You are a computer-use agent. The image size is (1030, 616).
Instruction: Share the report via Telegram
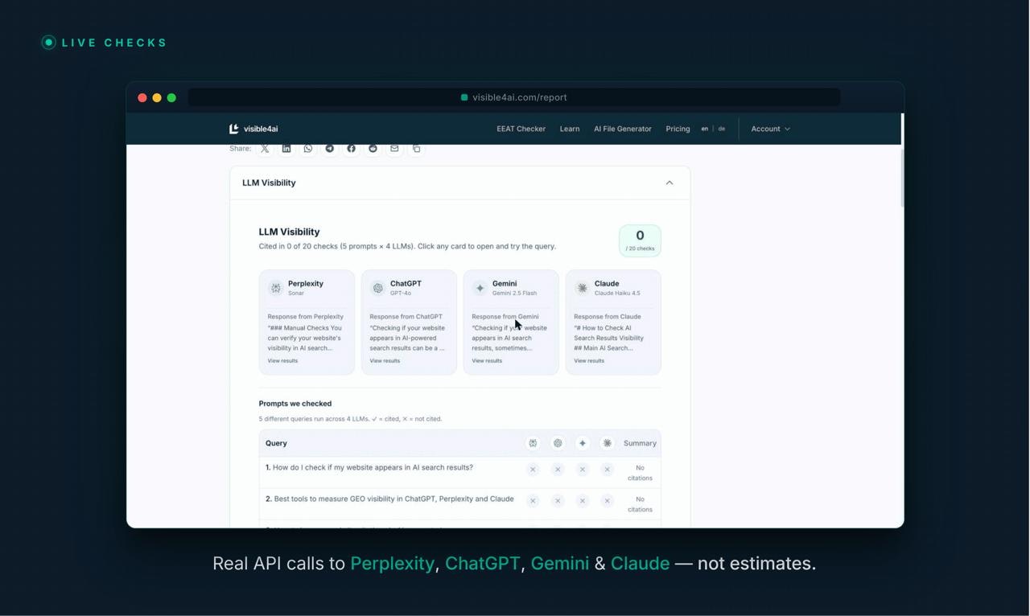click(x=330, y=149)
